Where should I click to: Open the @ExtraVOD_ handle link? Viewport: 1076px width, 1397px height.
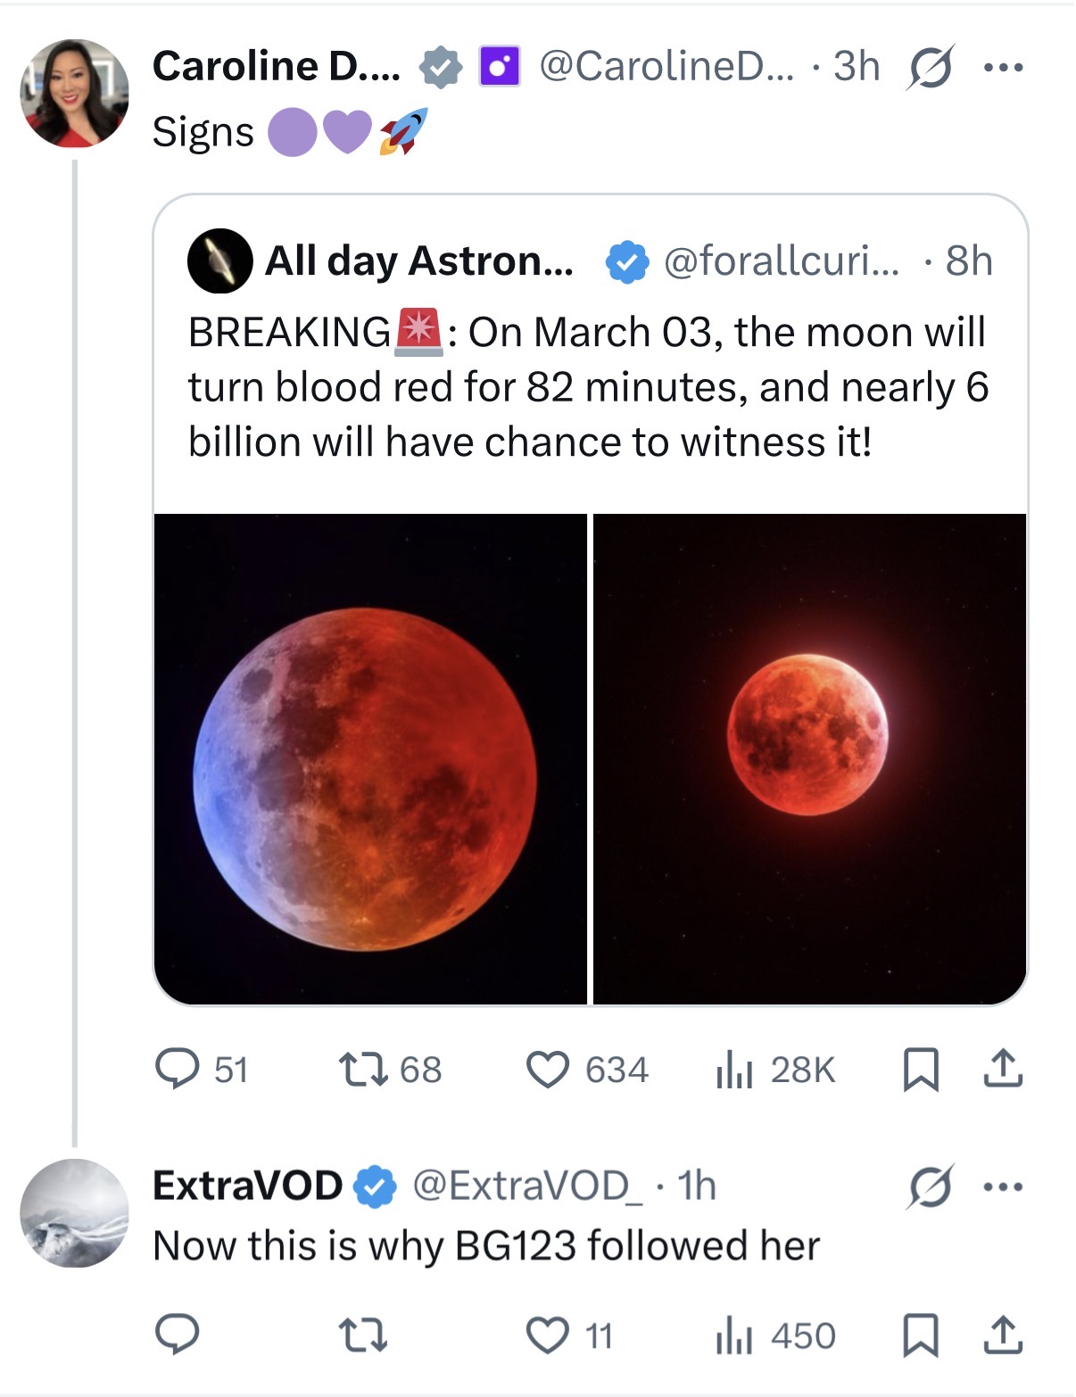[x=526, y=1186]
